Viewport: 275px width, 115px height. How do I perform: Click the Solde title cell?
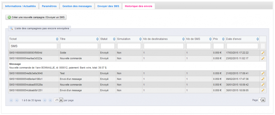pyautogui.click(x=79, y=53)
